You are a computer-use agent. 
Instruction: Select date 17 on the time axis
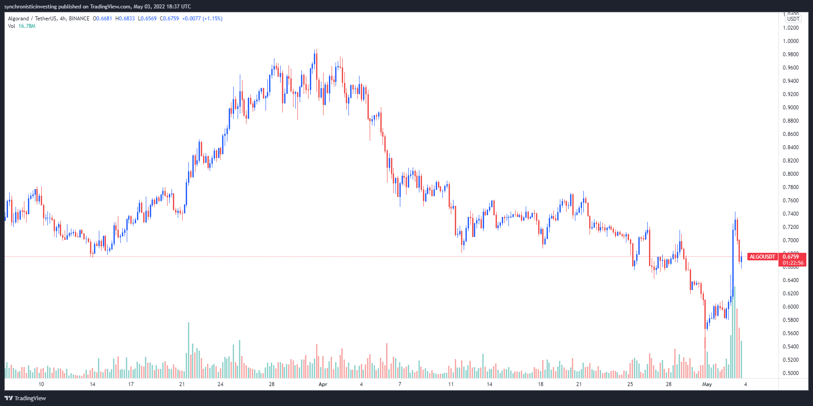click(x=131, y=384)
